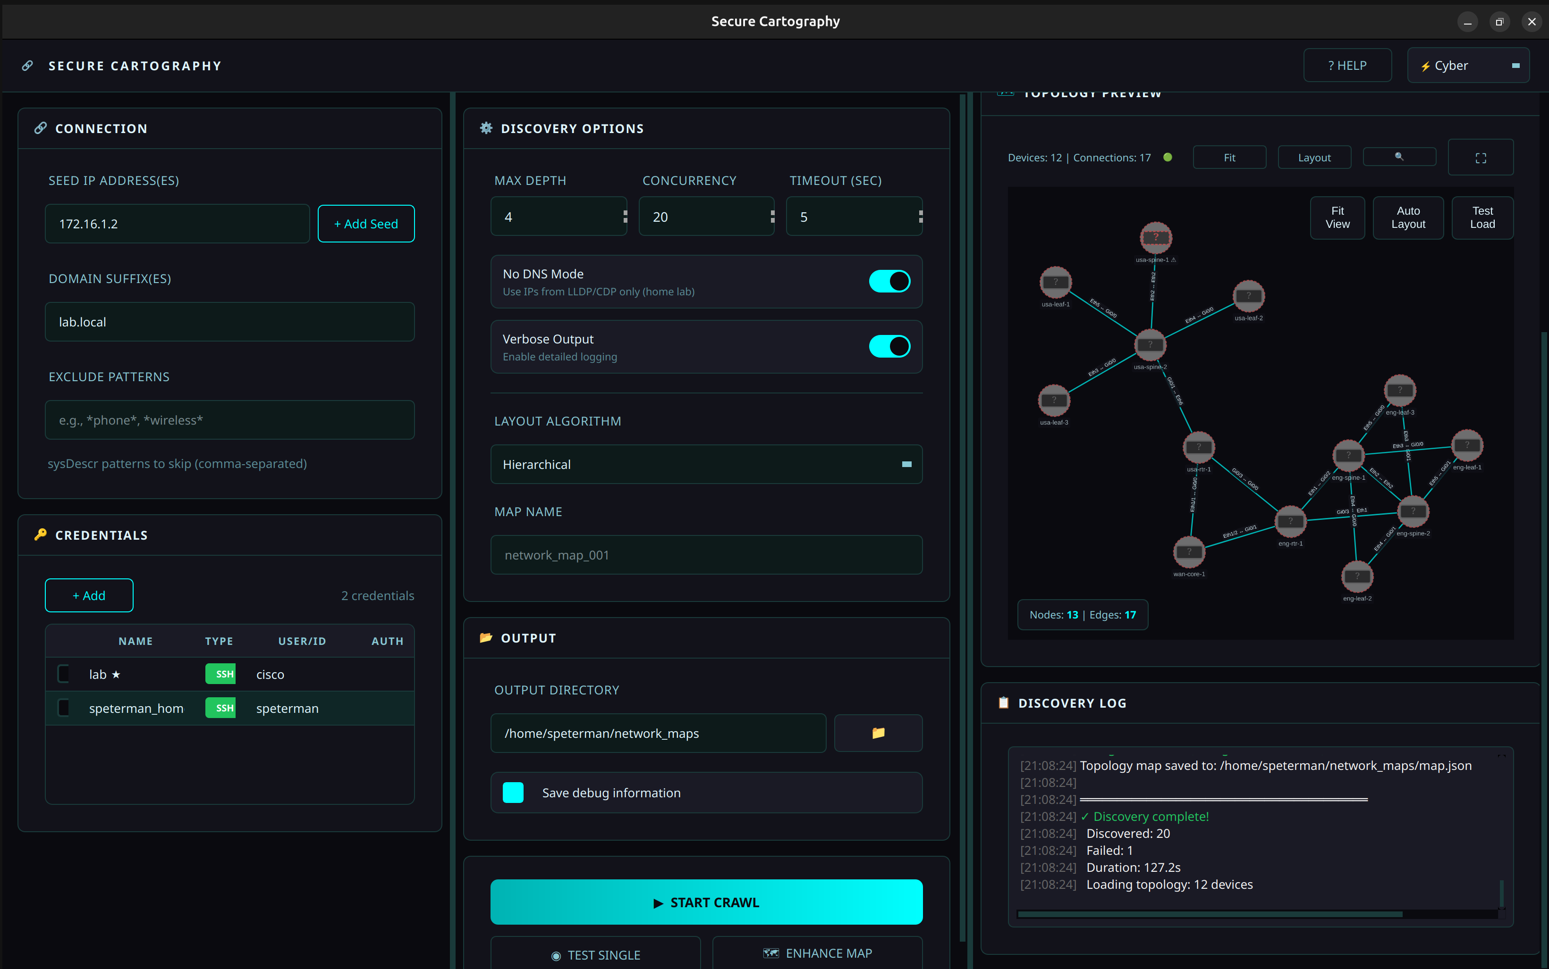Check the lab credential row checkbox
Screen dimensions: 1549x969
coord(63,674)
